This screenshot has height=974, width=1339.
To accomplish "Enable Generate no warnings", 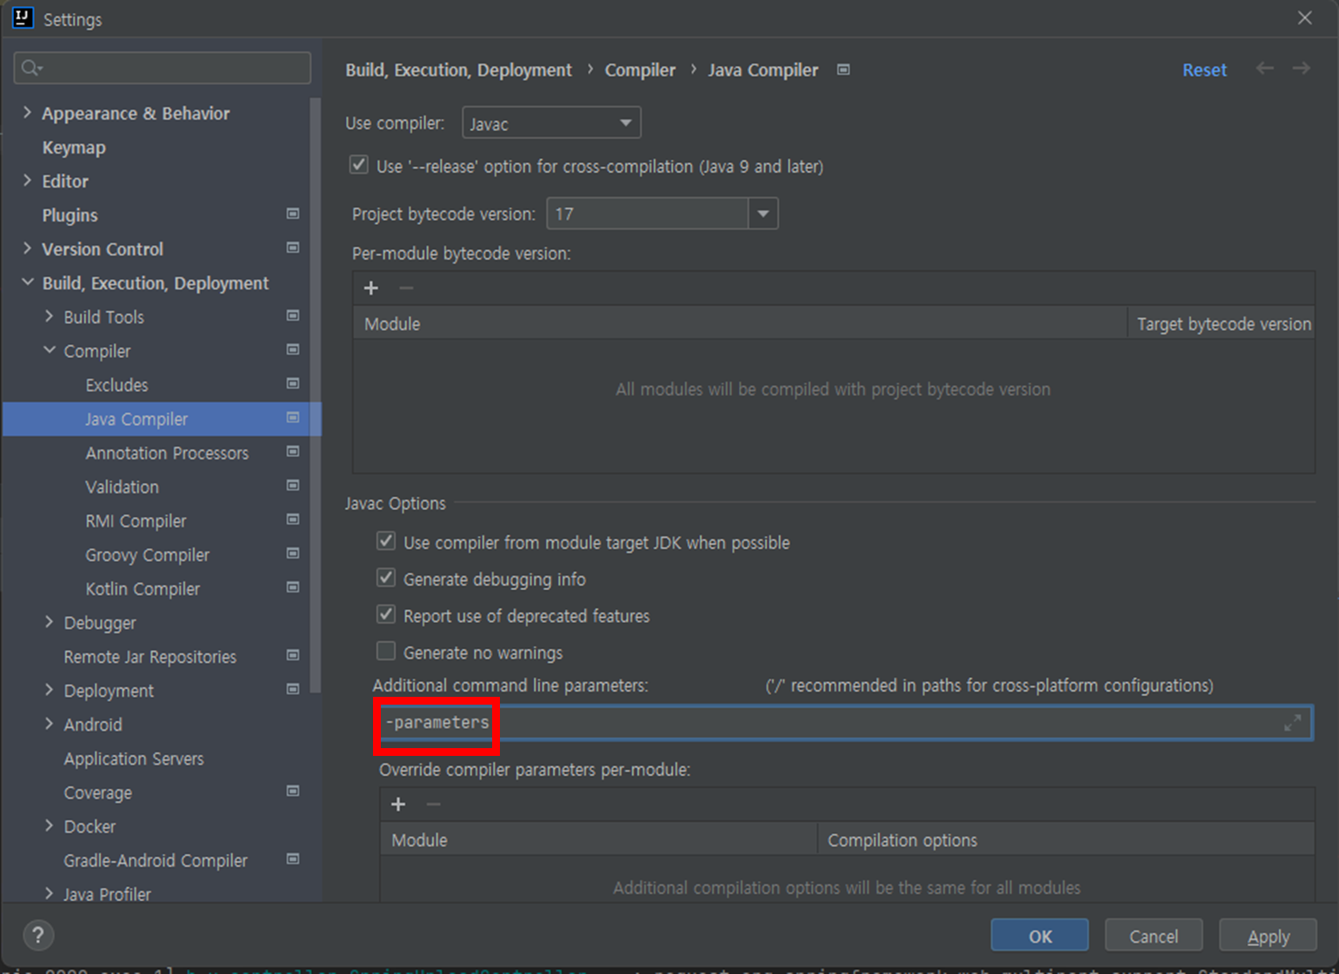I will tap(386, 651).
